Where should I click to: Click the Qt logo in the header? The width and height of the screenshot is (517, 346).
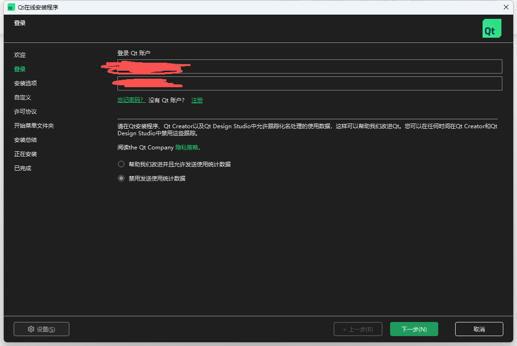pos(492,28)
